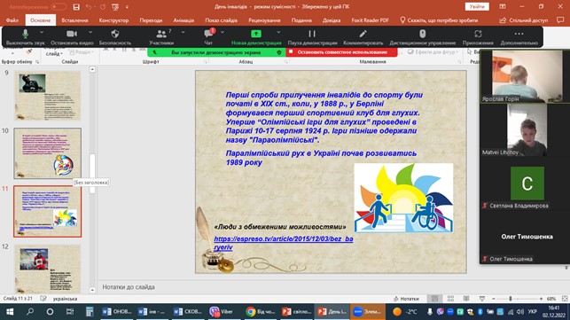
Task: Open Zoom Security shield icon
Action: [115, 34]
